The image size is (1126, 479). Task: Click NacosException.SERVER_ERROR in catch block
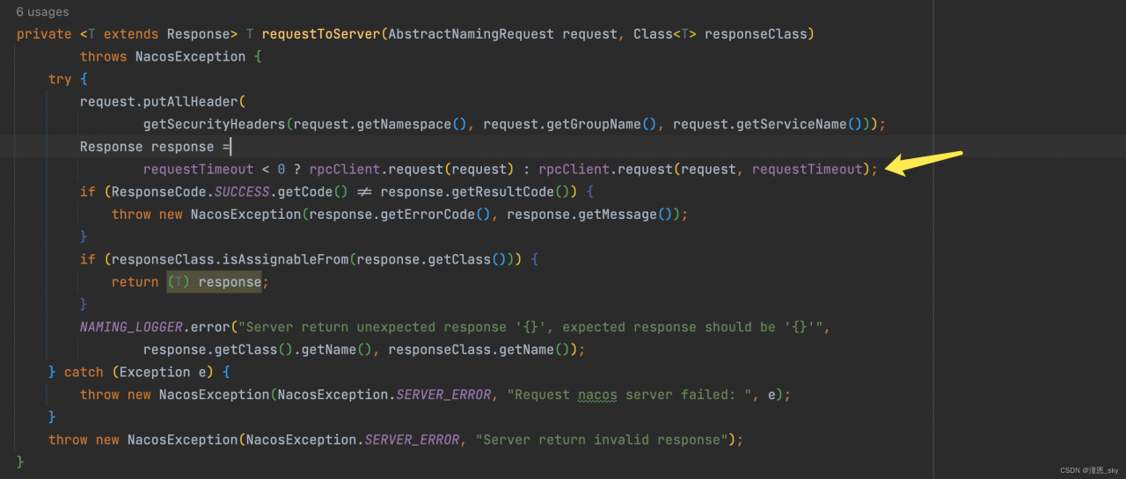pos(384,395)
